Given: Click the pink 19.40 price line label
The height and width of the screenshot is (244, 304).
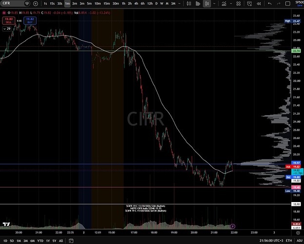Looking at the screenshot, I should coord(296,187).
